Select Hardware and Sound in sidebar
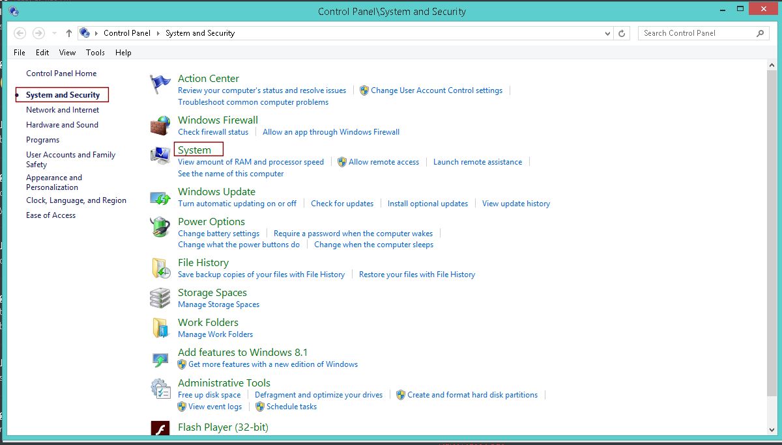This screenshot has height=445, width=782. pos(62,125)
